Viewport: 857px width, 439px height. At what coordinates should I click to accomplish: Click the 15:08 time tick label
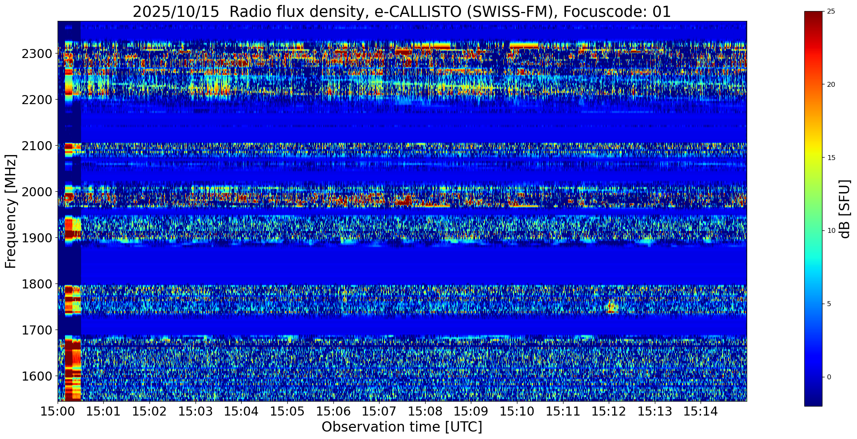pos(425,411)
